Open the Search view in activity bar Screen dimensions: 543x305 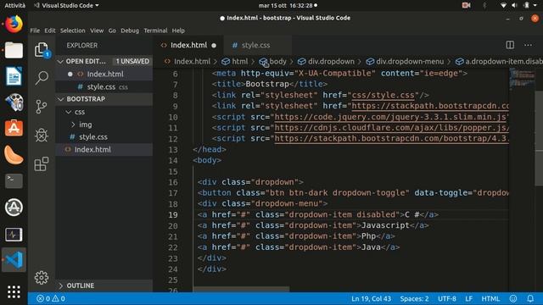42,78
